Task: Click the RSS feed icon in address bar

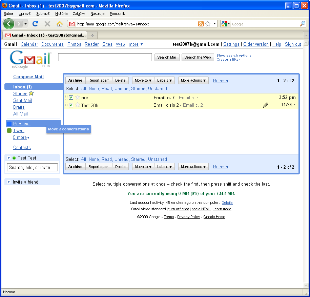Action: click(x=201, y=24)
